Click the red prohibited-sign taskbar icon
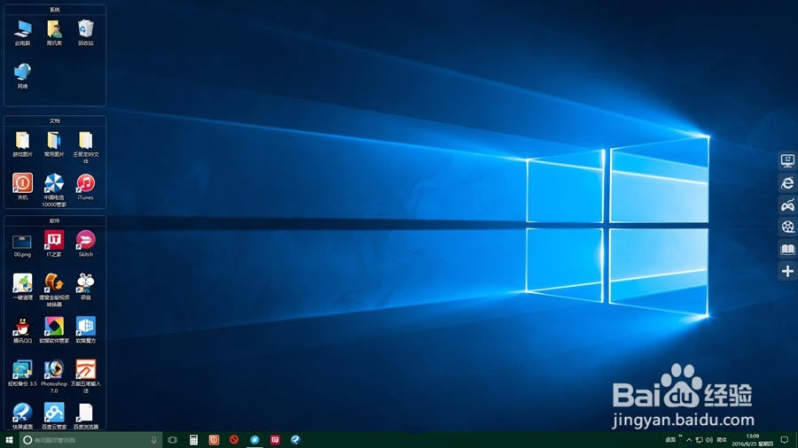The height and width of the screenshot is (448, 798). tap(234, 440)
